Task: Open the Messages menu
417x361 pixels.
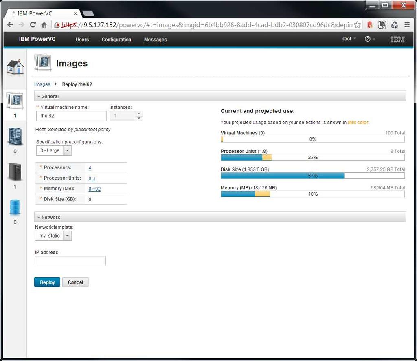Action: coord(156,40)
